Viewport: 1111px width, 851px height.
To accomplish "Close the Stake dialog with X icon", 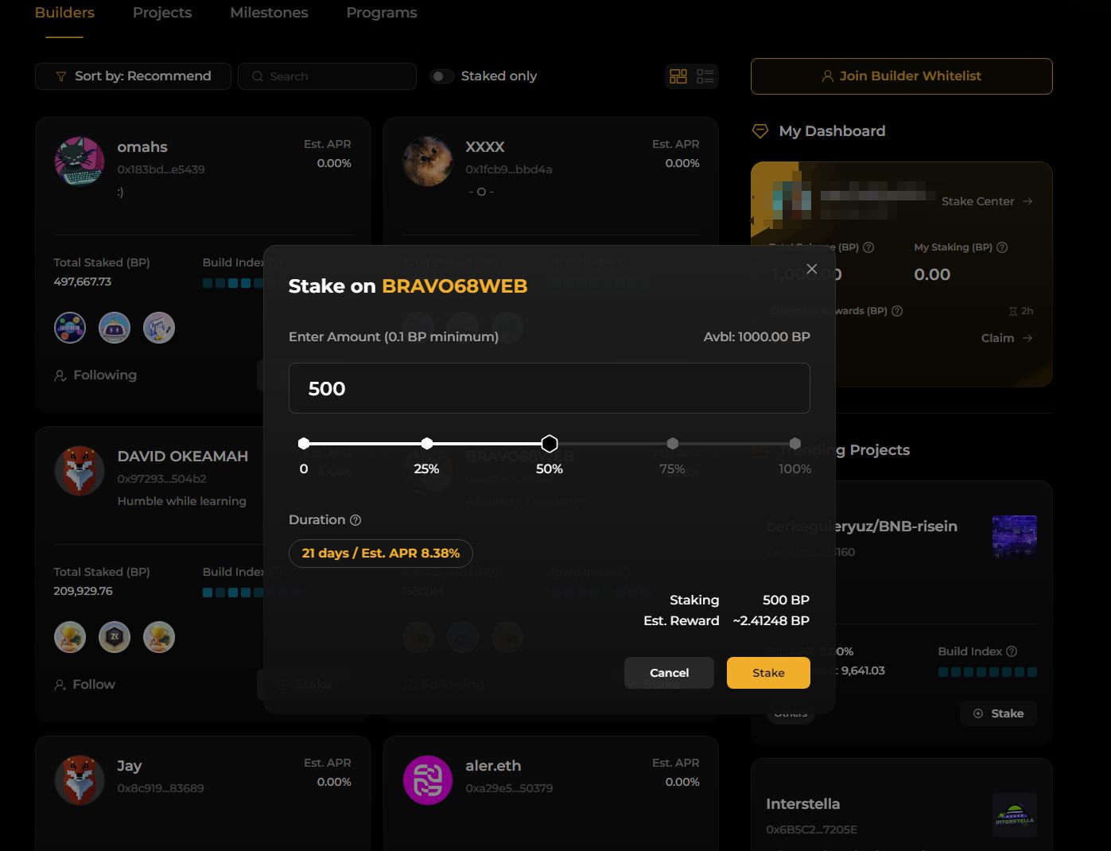I will point(811,269).
